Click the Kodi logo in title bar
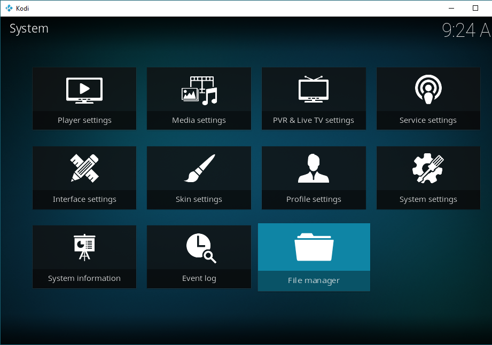This screenshot has height=345, width=492. [x=9, y=8]
